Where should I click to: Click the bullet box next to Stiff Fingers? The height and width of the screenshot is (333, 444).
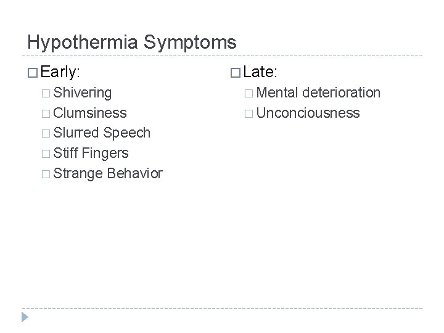46,154
